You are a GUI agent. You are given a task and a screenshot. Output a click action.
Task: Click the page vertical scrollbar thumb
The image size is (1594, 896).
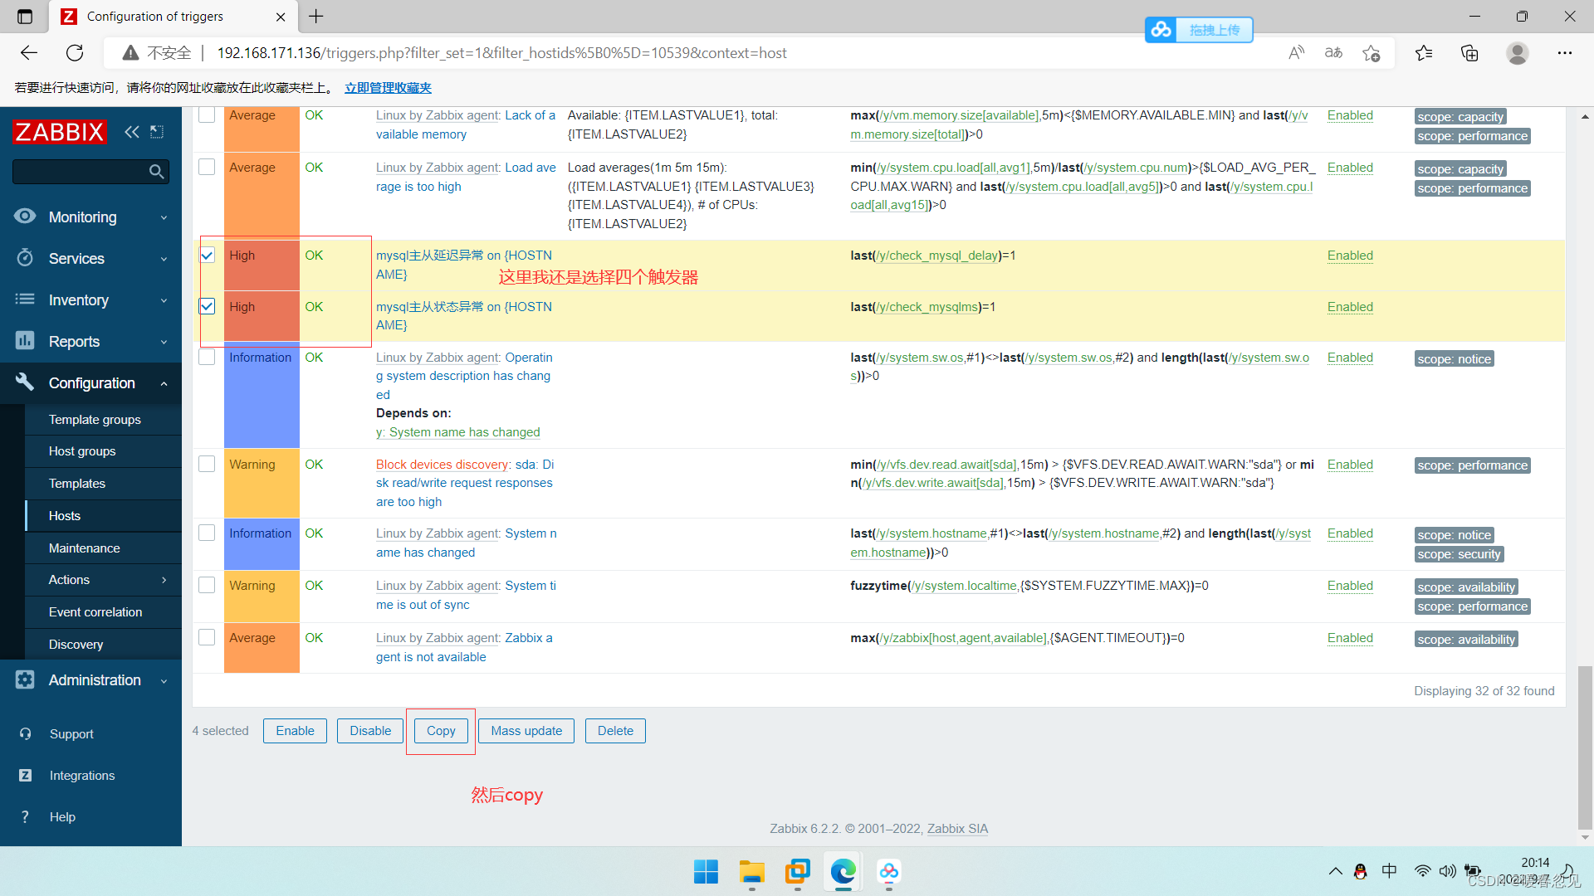[x=1585, y=747]
